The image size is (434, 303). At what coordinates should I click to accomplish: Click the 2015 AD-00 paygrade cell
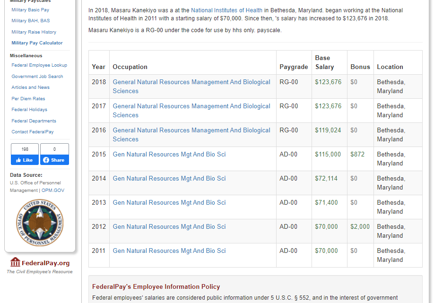pyautogui.click(x=294, y=158)
